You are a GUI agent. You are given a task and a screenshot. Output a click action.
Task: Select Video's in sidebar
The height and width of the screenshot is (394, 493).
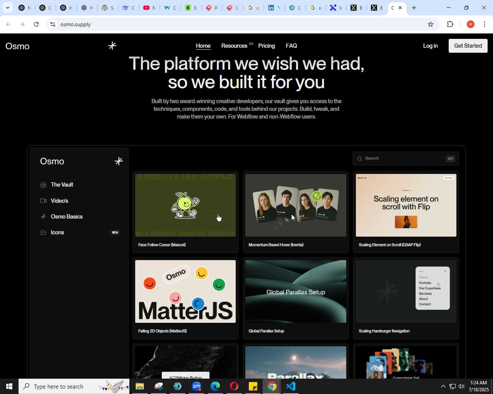pos(59,201)
